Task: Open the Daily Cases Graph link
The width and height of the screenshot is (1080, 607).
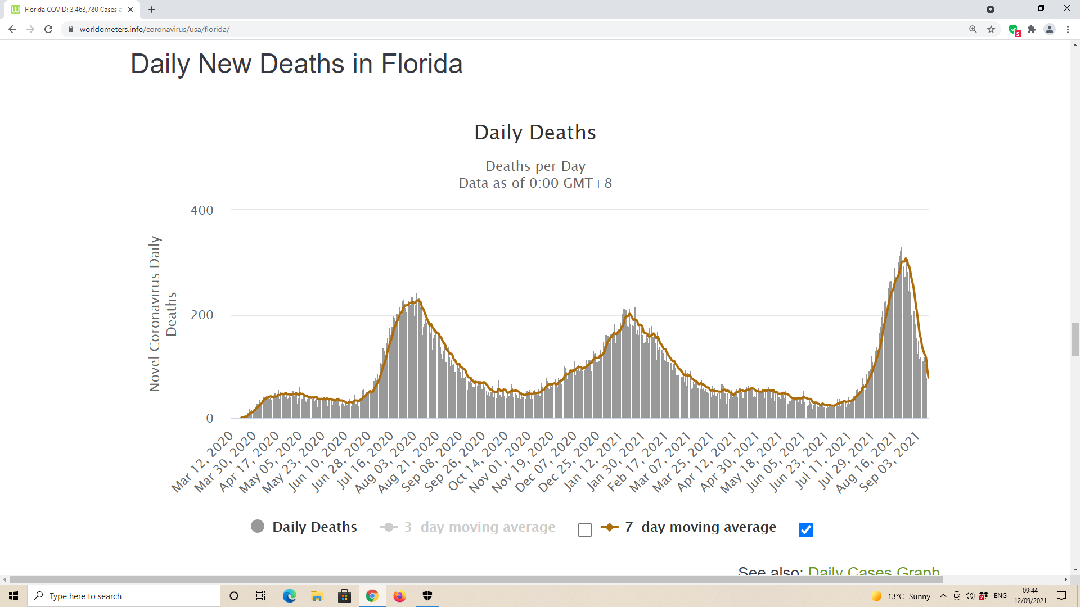Action: coord(874,571)
